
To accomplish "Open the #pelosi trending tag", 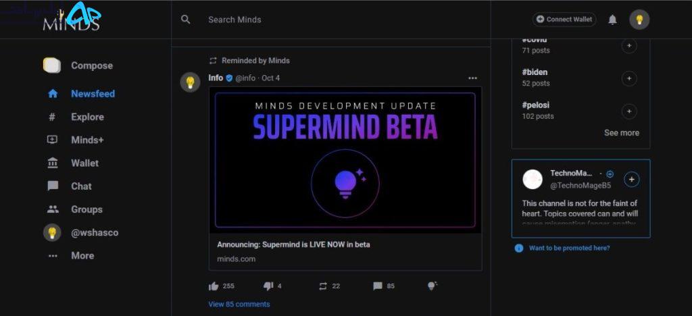I will (x=535, y=105).
